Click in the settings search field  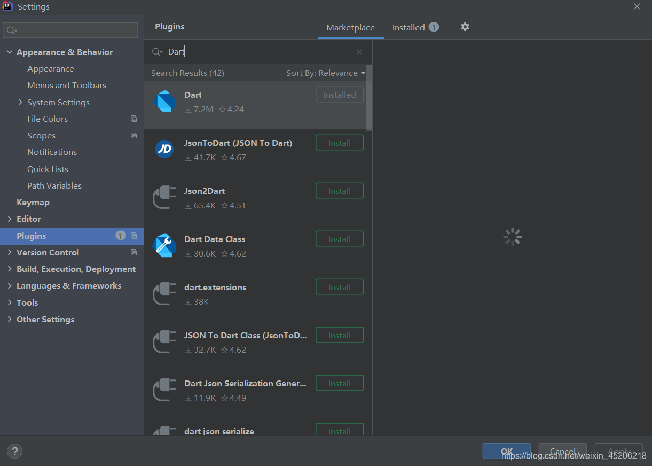pos(70,30)
